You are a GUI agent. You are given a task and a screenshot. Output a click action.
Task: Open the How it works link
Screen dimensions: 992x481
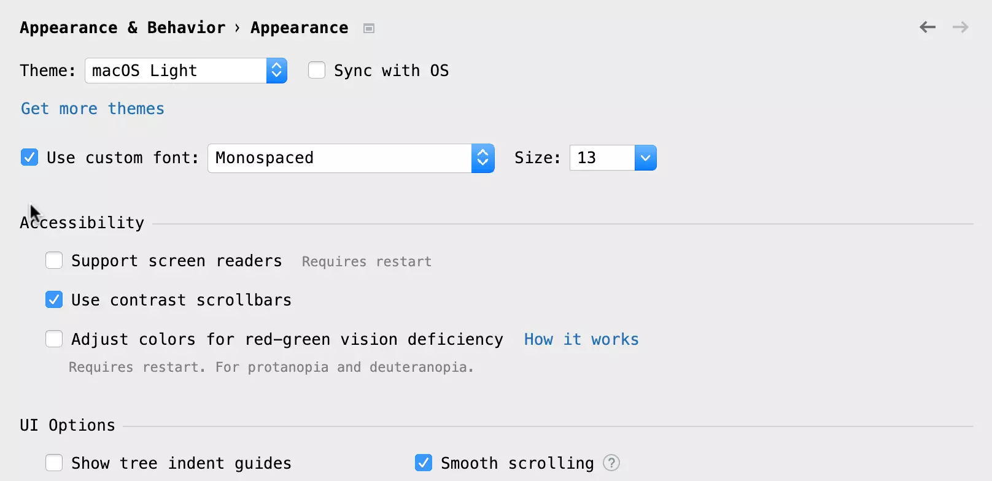[x=581, y=339]
